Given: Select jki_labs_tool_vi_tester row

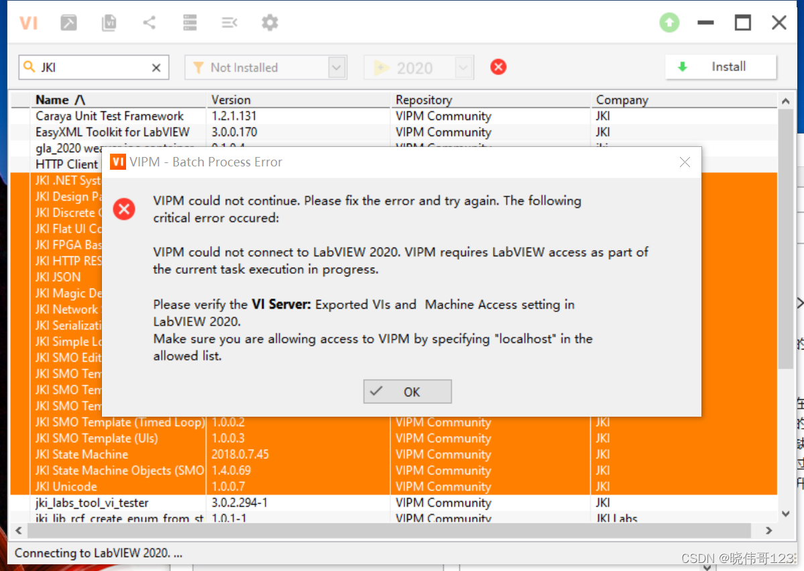Looking at the screenshot, I should [394, 503].
